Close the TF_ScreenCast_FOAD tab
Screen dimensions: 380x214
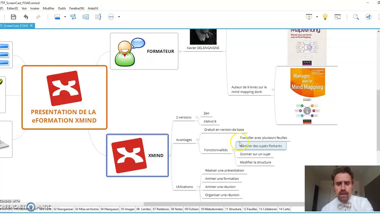[31, 26]
